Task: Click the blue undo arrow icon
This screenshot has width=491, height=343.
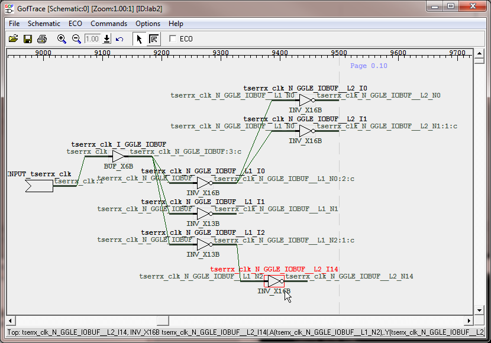Action: click(119, 39)
